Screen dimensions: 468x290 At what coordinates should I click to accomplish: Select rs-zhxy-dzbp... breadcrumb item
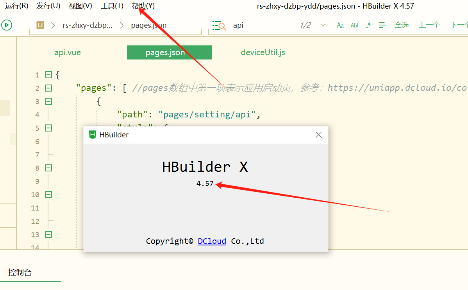point(88,25)
